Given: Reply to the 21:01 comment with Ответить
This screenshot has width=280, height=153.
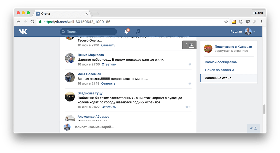Looking at the screenshot, I should coord(108,45).
